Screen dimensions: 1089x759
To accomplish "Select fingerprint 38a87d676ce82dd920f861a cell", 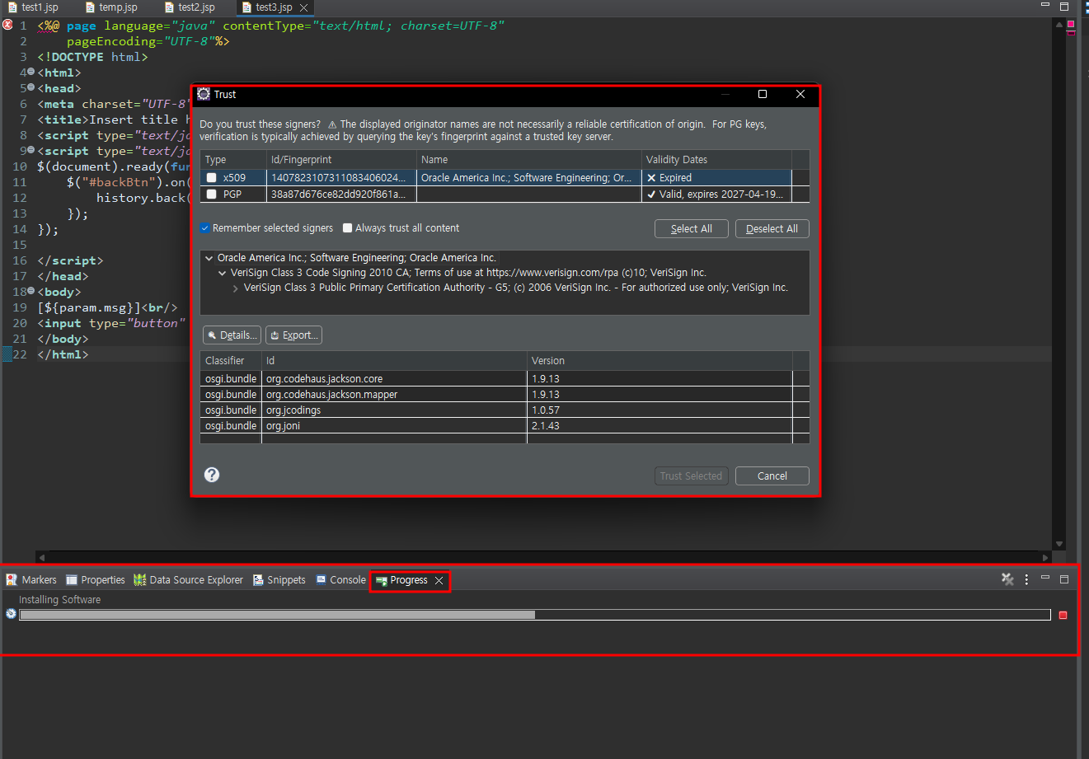I will coord(341,194).
